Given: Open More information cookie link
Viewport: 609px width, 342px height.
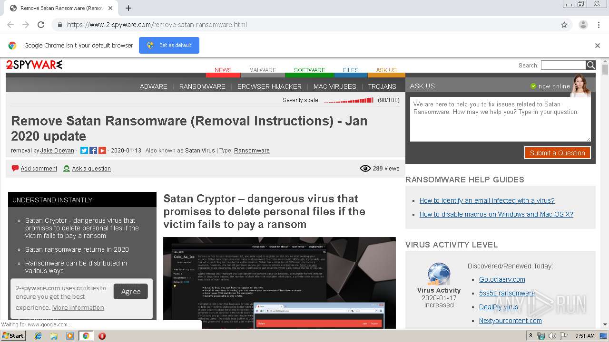Looking at the screenshot, I should 78,307.
